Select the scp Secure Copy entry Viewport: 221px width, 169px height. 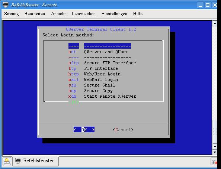pos(90,91)
